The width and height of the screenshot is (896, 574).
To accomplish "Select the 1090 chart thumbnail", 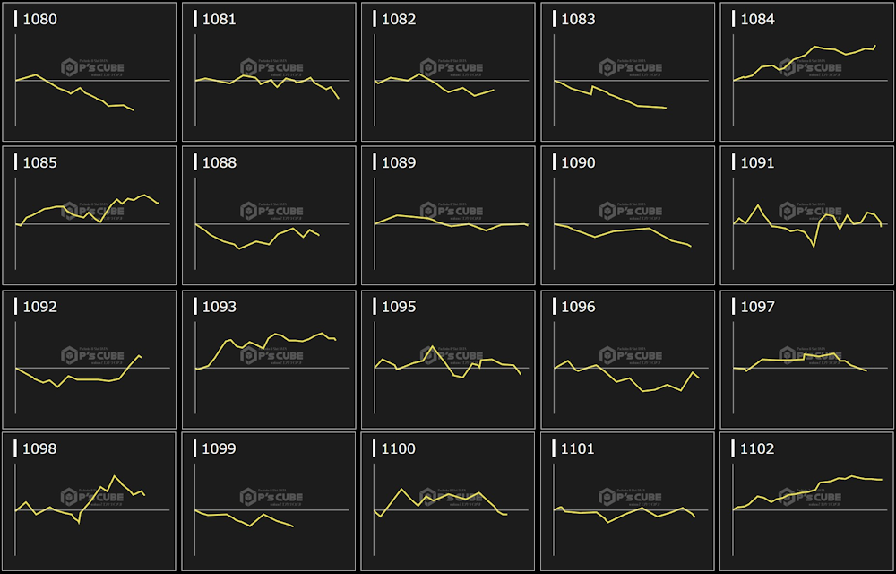I will coord(627,215).
